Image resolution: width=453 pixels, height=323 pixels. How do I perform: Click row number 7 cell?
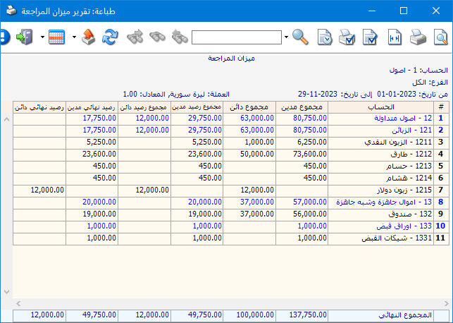[x=441, y=190]
